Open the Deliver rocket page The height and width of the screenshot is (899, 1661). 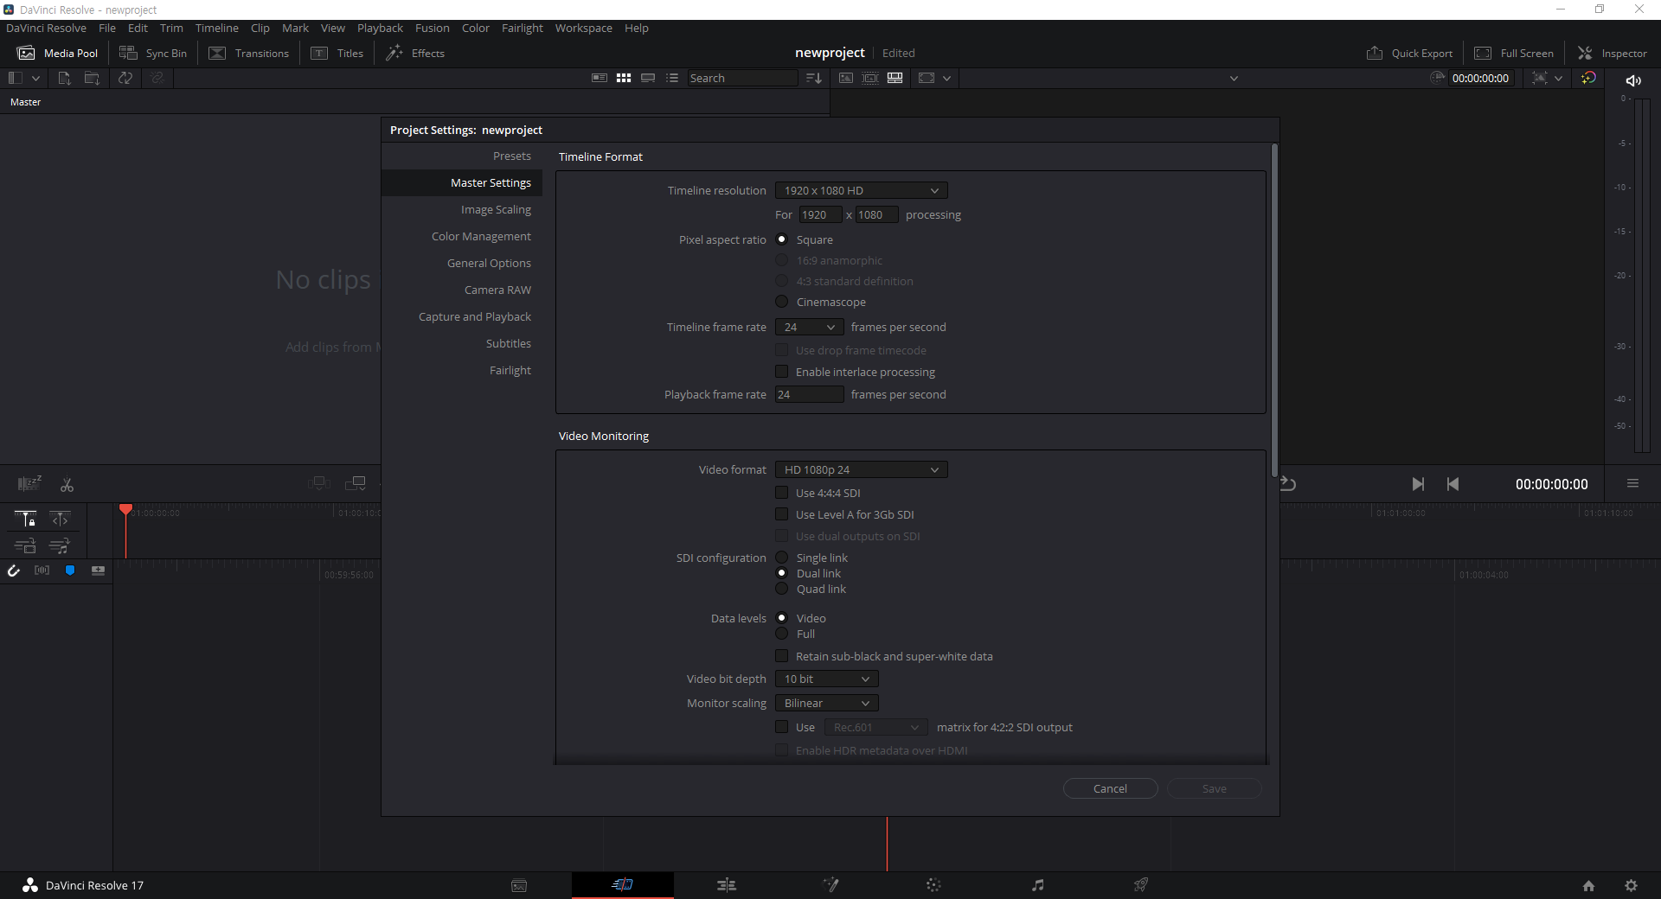(x=1141, y=884)
